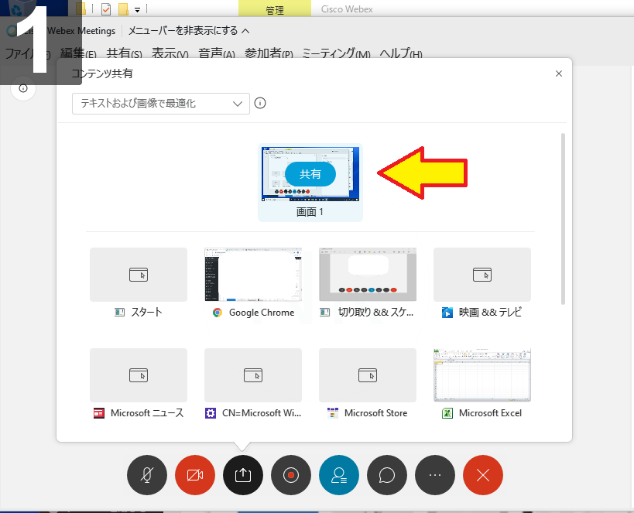Click the 切り取り && スケッチ app icon

point(324,312)
